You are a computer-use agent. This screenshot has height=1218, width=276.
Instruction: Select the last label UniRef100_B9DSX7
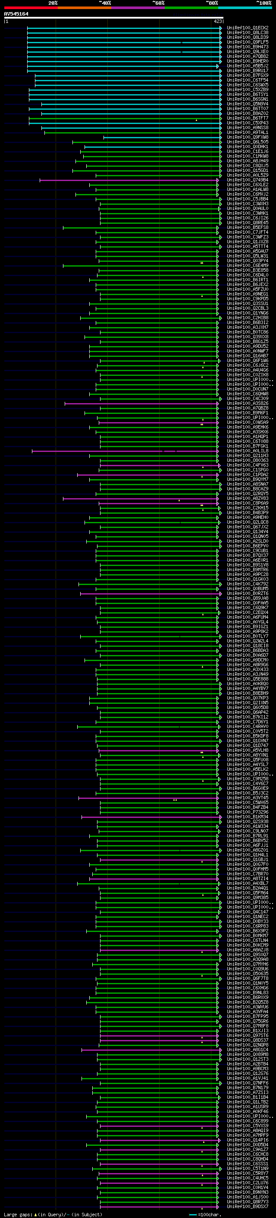(x=248, y=1206)
